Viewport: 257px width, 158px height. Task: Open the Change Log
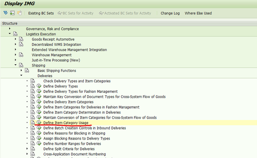pyautogui.click(x=170, y=13)
